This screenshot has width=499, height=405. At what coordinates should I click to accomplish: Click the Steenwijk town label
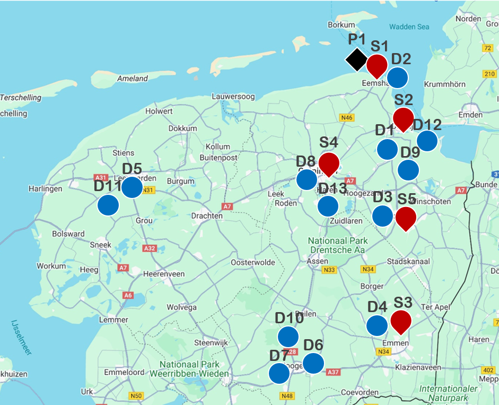(211, 343)
